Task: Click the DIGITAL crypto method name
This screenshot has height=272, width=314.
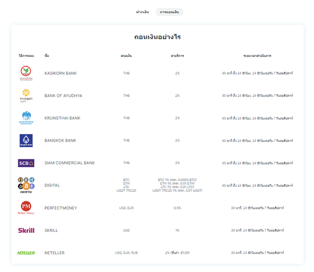Action: point(52,185)
